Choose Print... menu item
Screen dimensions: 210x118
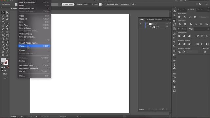34,76
